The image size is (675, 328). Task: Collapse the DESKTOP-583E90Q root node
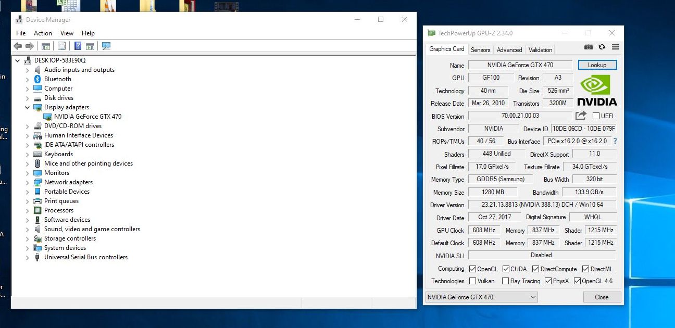(18, 60)
